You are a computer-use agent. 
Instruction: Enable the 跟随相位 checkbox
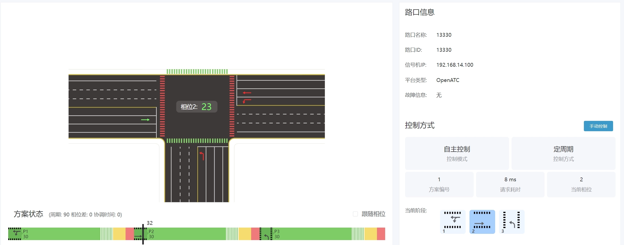point(355,214)
